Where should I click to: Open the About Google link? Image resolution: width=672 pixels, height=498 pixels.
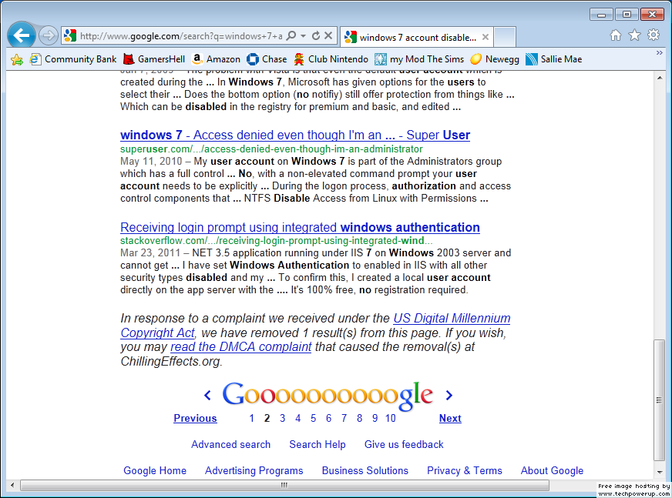pos(552,470)
